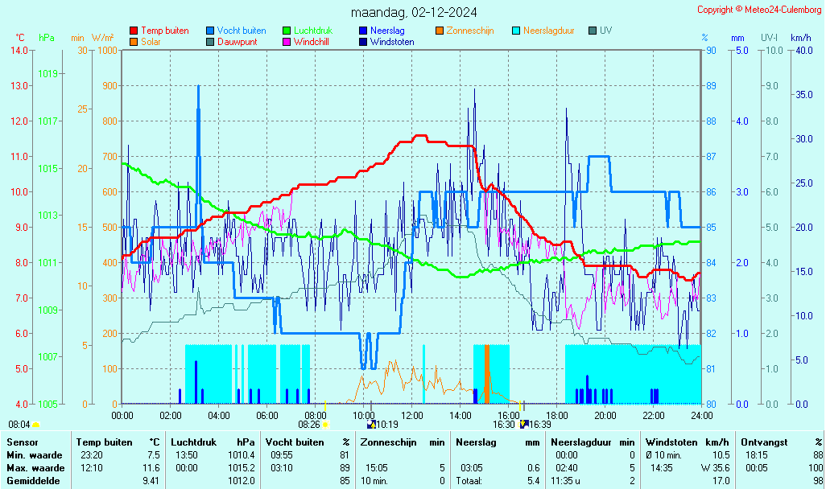
Task: Click the icon between 16:30 and 16:39
Action: [x=524, y=424]
